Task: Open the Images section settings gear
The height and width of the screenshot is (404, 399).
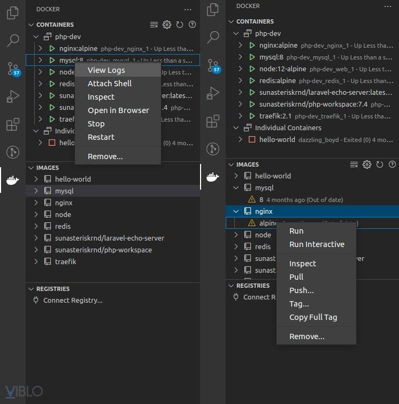Action: 367,164
